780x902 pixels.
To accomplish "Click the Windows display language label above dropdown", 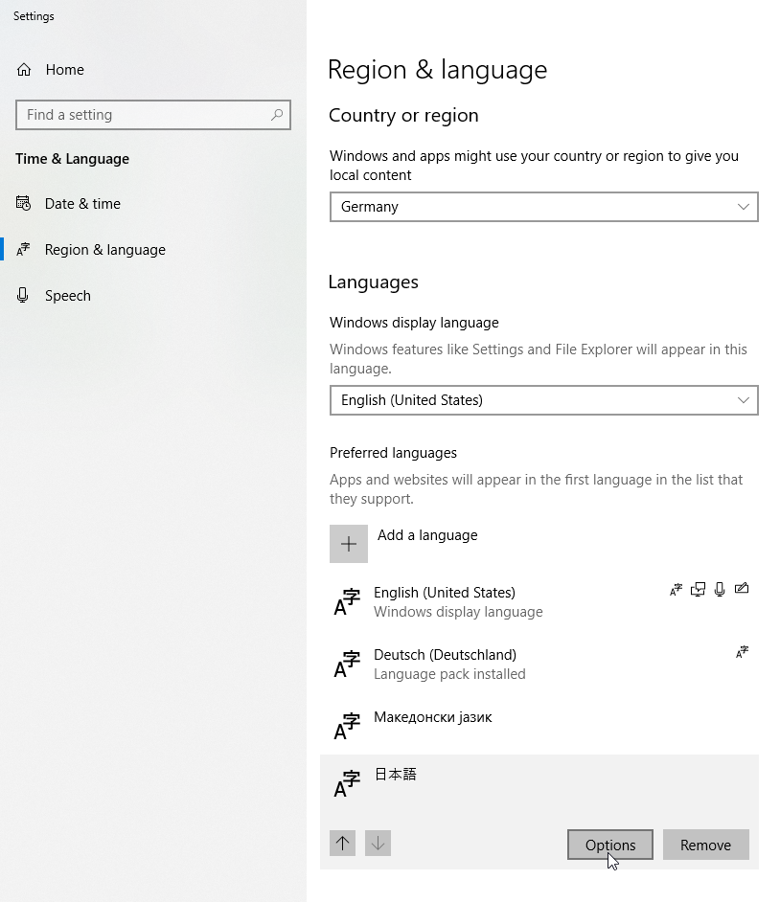I will click(x=414, y=322).
